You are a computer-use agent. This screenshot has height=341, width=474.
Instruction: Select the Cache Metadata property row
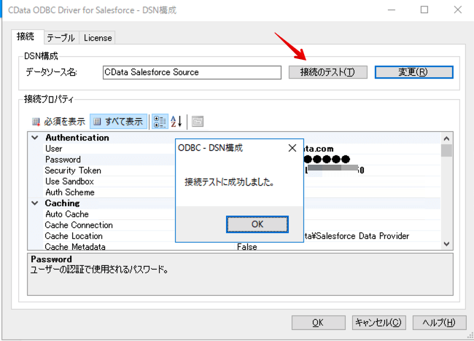pos(242,246)
